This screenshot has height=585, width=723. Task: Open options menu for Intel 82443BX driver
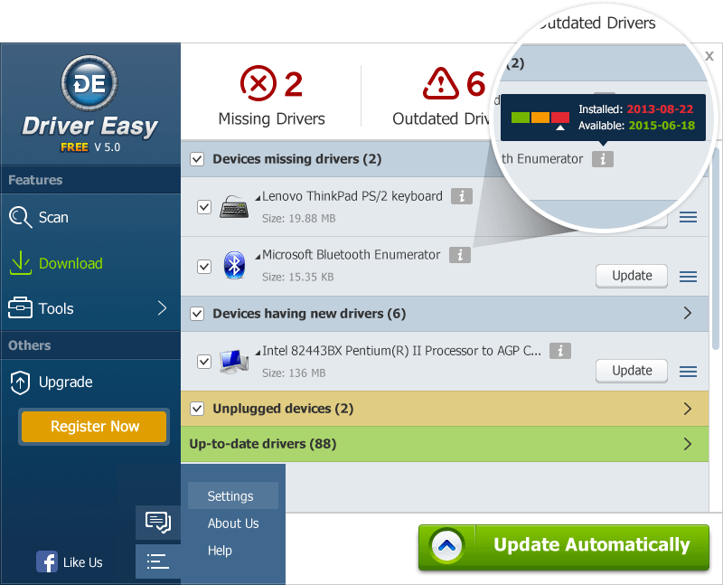688,371
